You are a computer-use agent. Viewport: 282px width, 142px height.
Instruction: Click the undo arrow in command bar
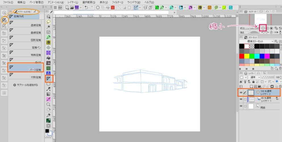[x=86, y=7]
